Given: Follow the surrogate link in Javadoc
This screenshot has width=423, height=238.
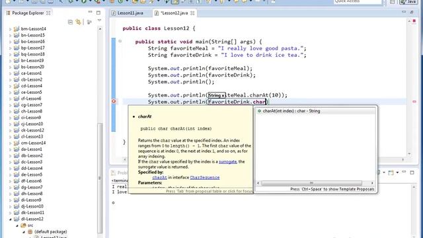Looking at the screenshot, I should [x=227, y=161].
